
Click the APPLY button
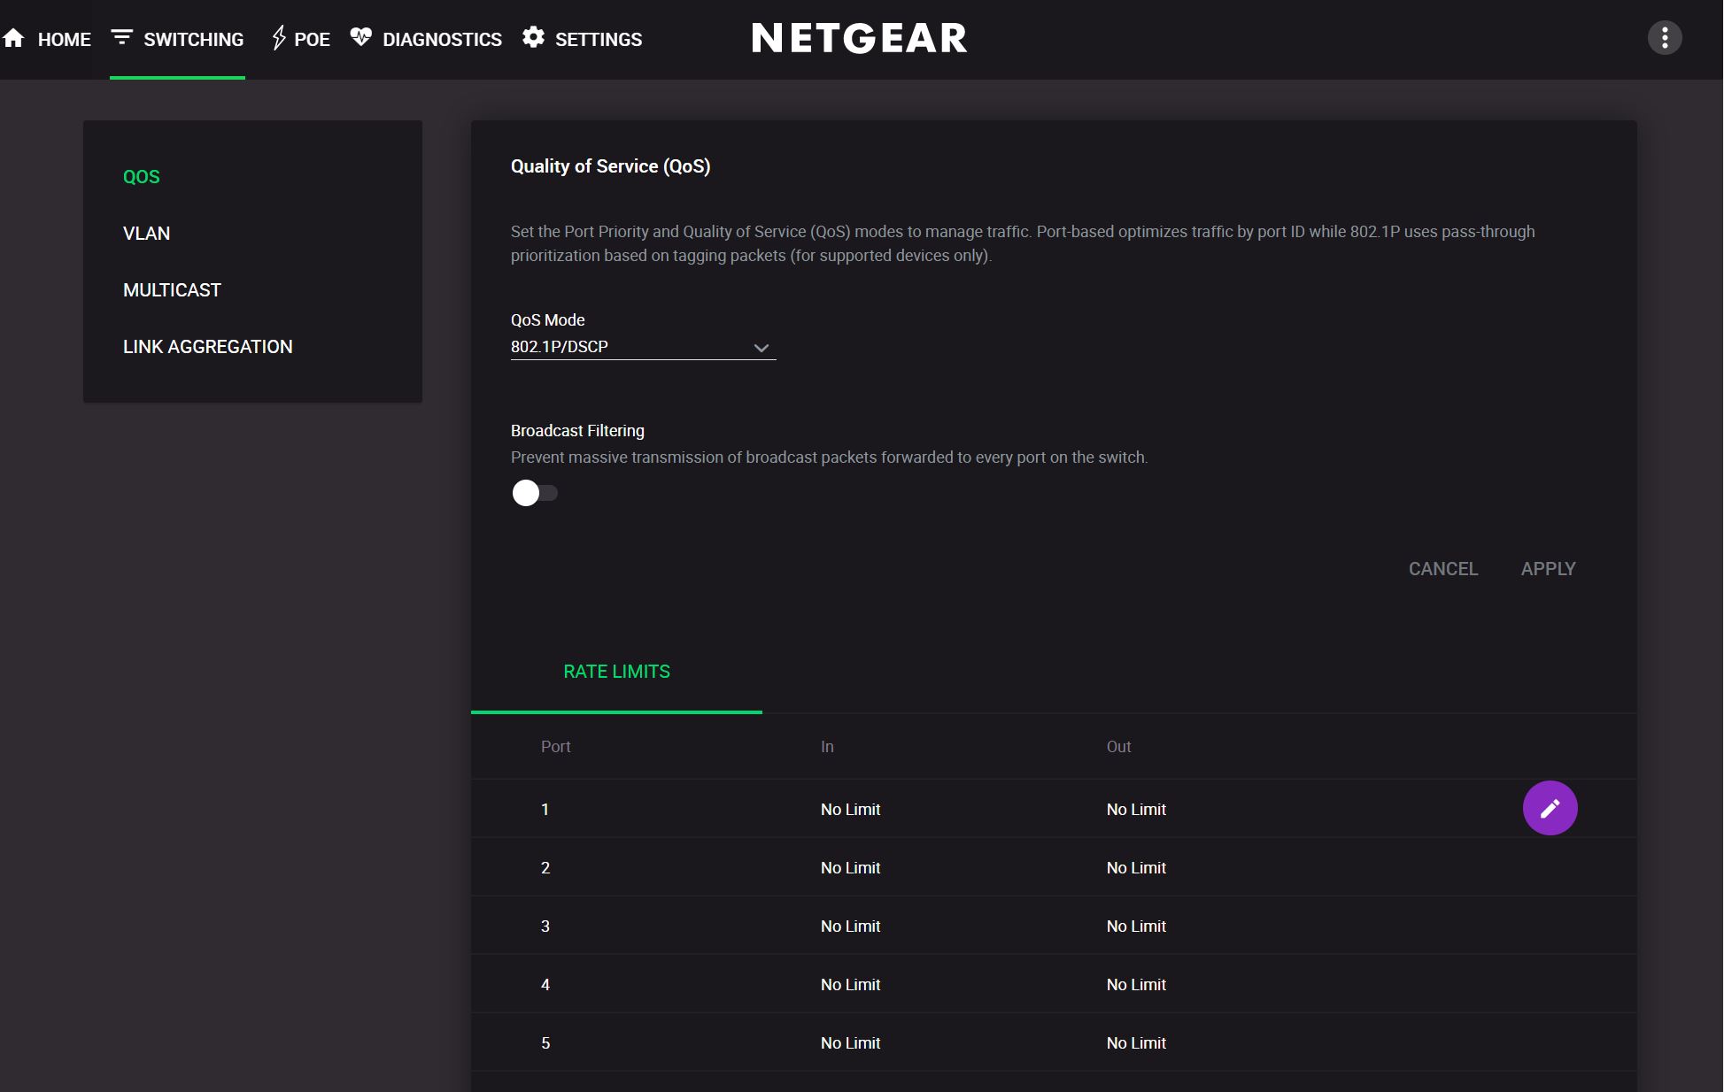[1548, 569]
